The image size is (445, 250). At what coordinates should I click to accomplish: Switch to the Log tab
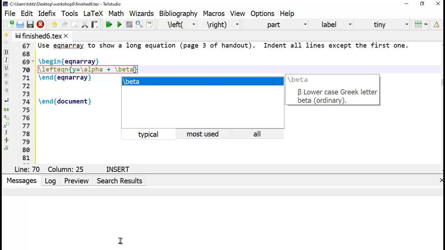pos(50,181)
